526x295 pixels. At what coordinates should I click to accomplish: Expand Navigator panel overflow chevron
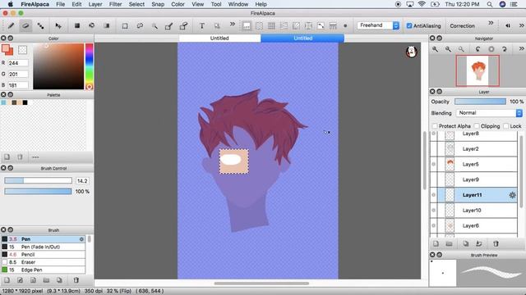pos(521,49)
